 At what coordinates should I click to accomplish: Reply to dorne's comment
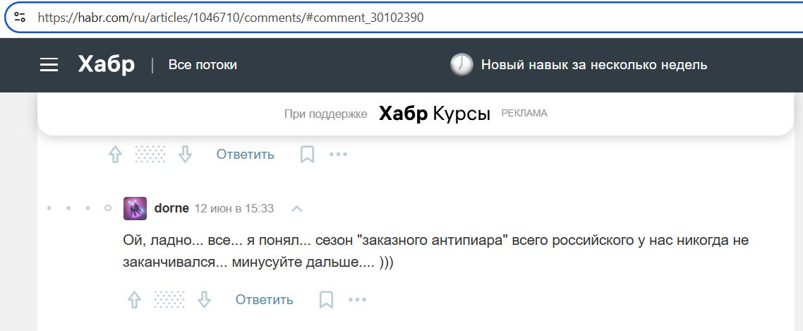[x=264, y=300]
